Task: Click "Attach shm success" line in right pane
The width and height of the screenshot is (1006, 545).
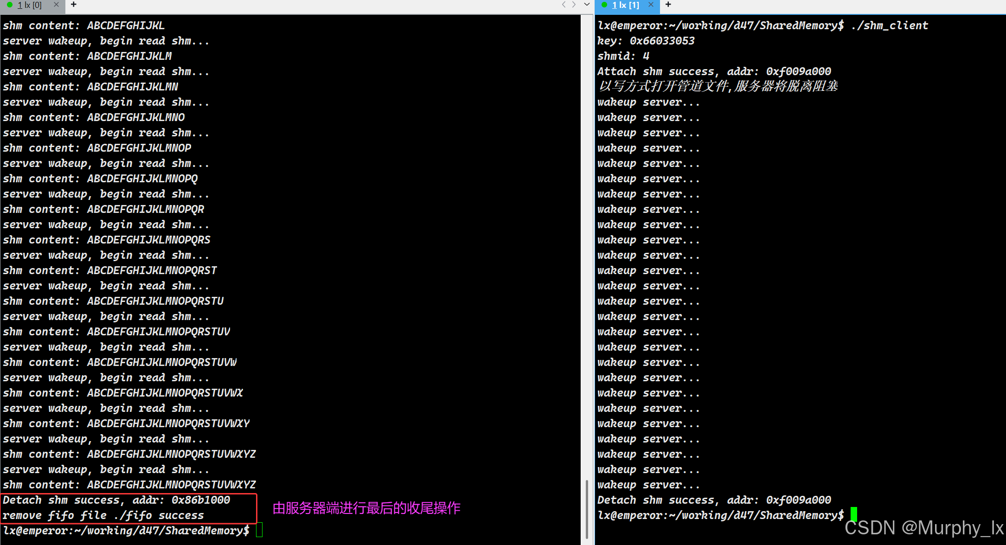Action: point(714,71)
